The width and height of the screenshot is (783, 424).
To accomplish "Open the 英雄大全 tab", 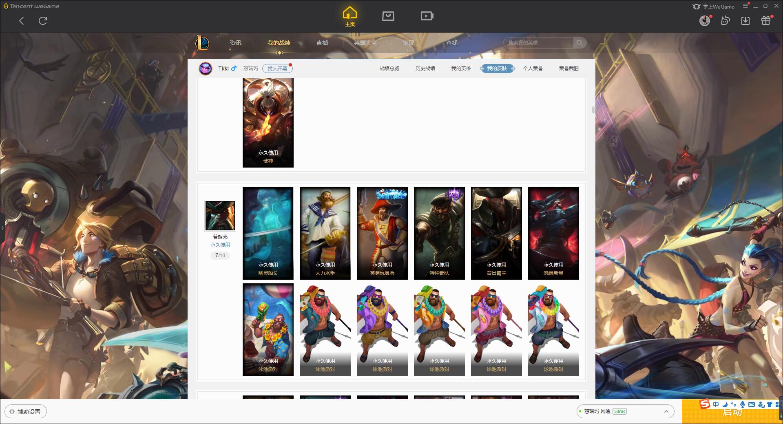I will click(x=365, y=43).
